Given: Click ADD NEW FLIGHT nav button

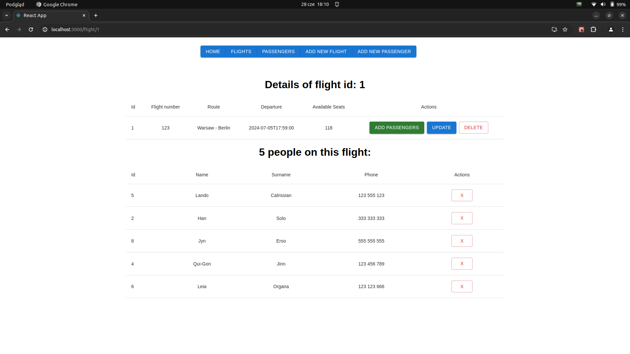Looking at the screenshot, I should 326,51.
